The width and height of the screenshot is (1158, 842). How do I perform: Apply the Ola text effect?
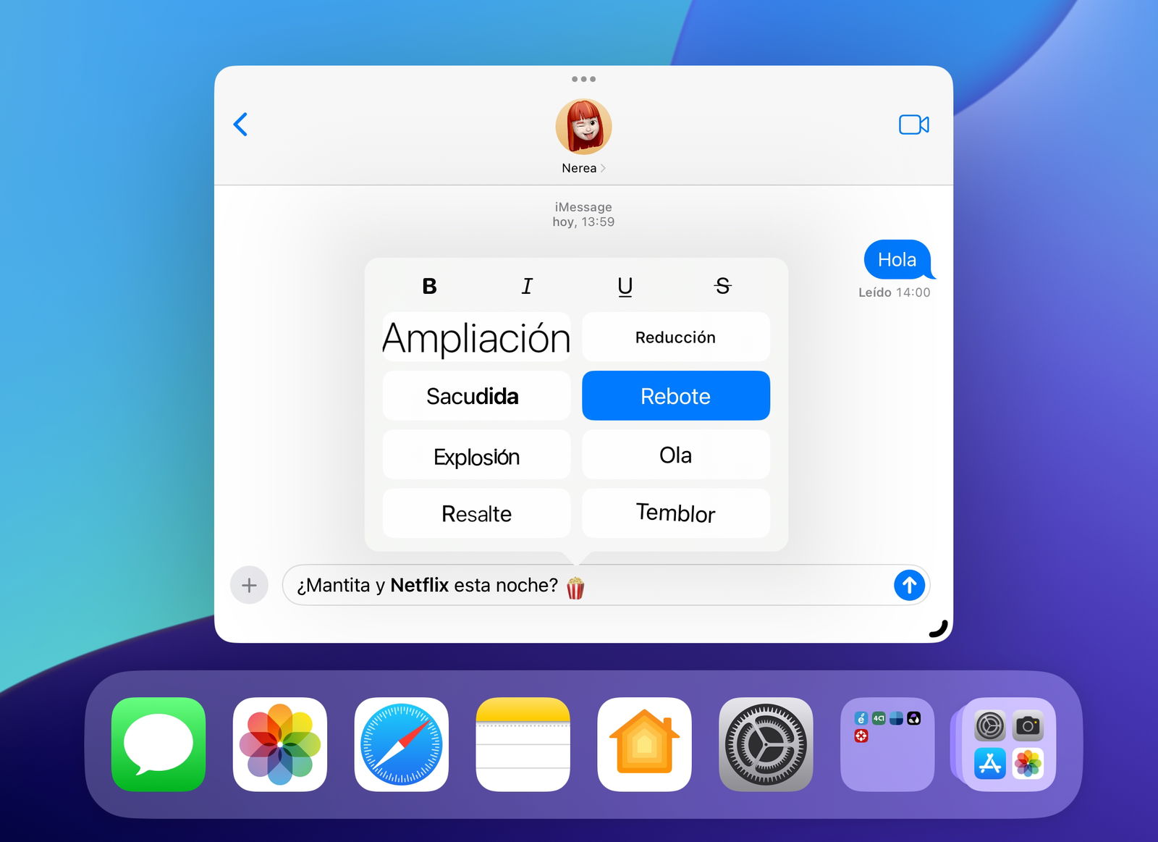(676, 455)
